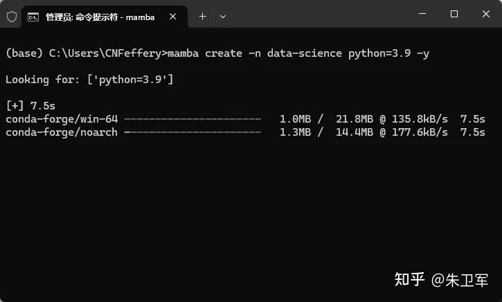Click the command prompt tab icon
502x302 pixels.
pos(33,16)
